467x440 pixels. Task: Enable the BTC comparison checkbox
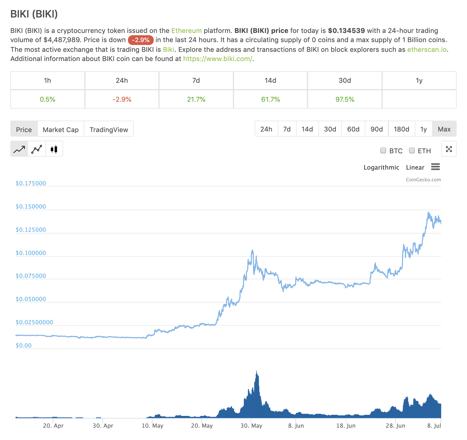pyautogui.click(x=383, y=150)
